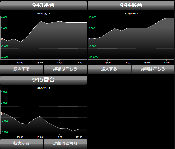Click the 2025/05/11 date above the 945番台 chart

(x=44, y=88)
